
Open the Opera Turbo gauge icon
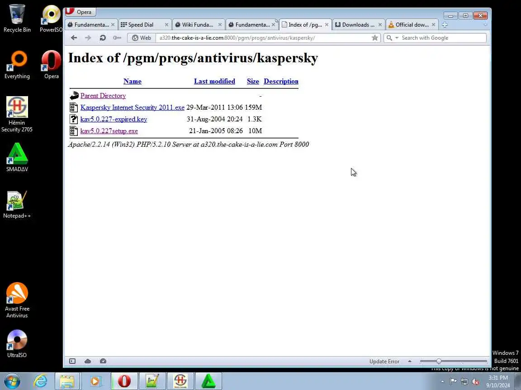[x=103, y=361]
